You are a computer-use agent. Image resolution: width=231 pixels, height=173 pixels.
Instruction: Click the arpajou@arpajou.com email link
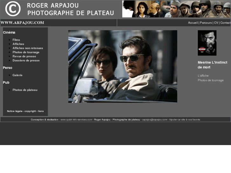pyautogui.click(x=155, y=120)
